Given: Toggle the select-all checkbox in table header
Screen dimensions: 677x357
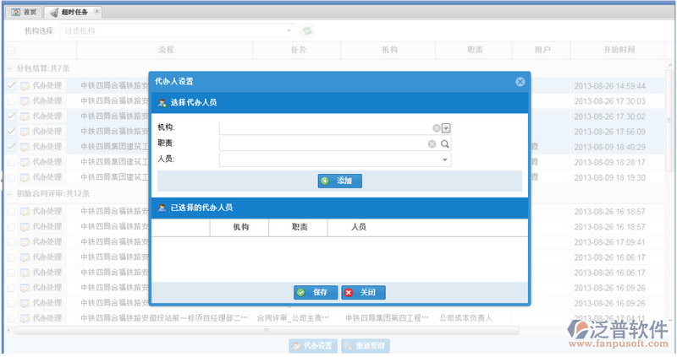Looking at the screenshot, I should click(x=11, y=51).
